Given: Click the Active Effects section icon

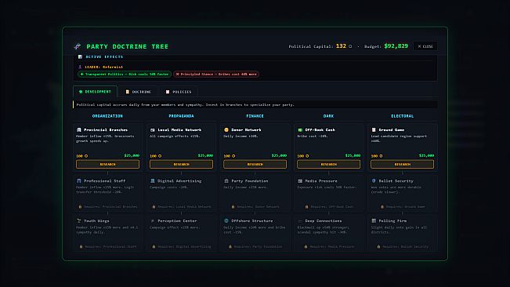Looking at the screenshot, I should point(80,57).
